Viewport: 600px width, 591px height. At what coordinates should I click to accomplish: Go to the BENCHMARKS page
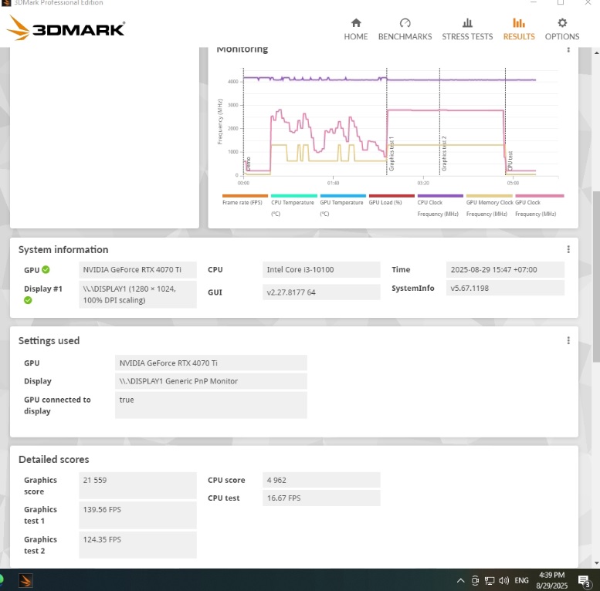[405, 29]
